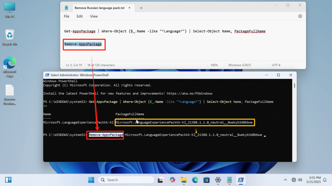This screenshot has height=186, width=332.
Task: Open the notification bell
Action: pyautogui.click(x=325, y=180)
